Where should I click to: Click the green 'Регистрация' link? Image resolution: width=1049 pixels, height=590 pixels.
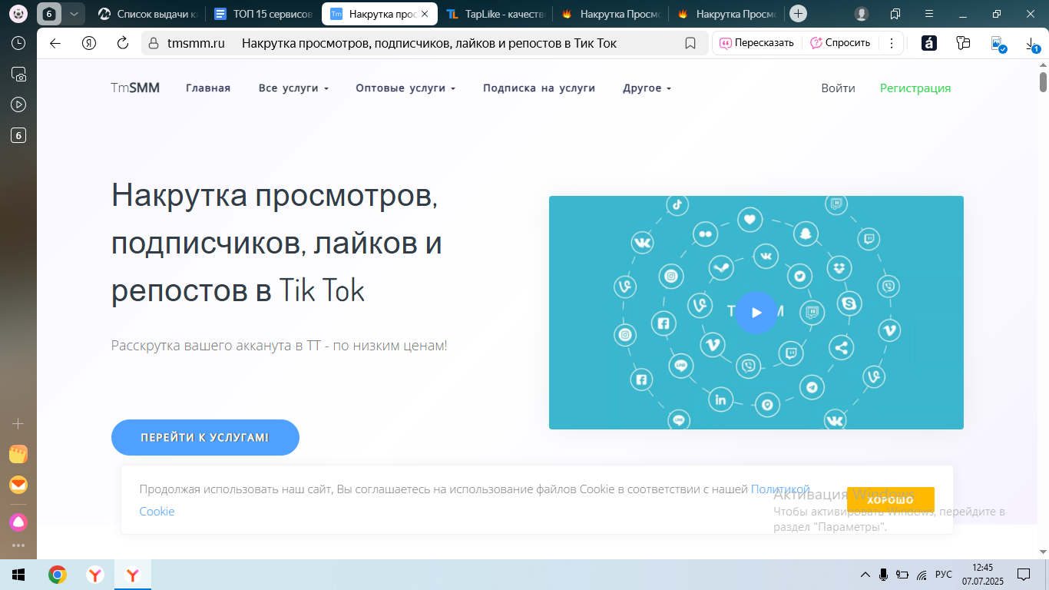point(915,88)
